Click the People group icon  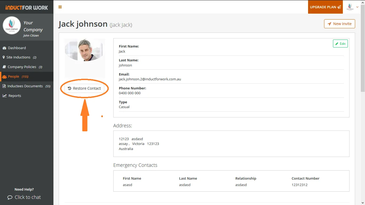point(4,77)
